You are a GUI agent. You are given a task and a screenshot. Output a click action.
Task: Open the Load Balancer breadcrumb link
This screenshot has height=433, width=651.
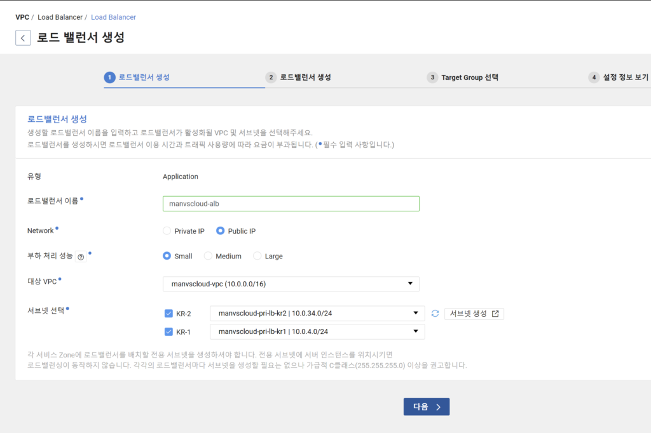[113, 17]
